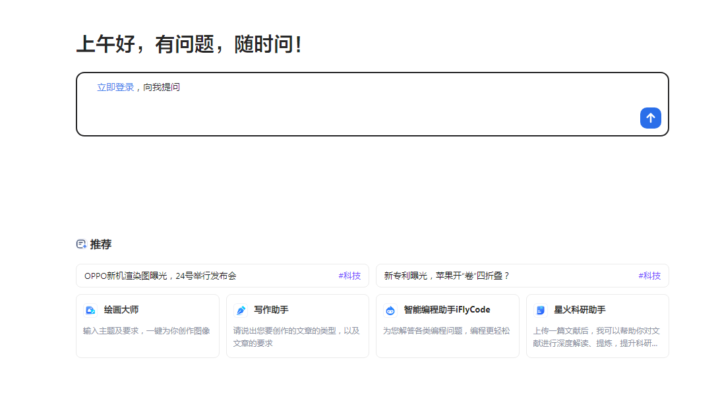Click the blue send arrow button
Image resolution: width=720 pixels, height=420 pixels.
coord(650,118)
